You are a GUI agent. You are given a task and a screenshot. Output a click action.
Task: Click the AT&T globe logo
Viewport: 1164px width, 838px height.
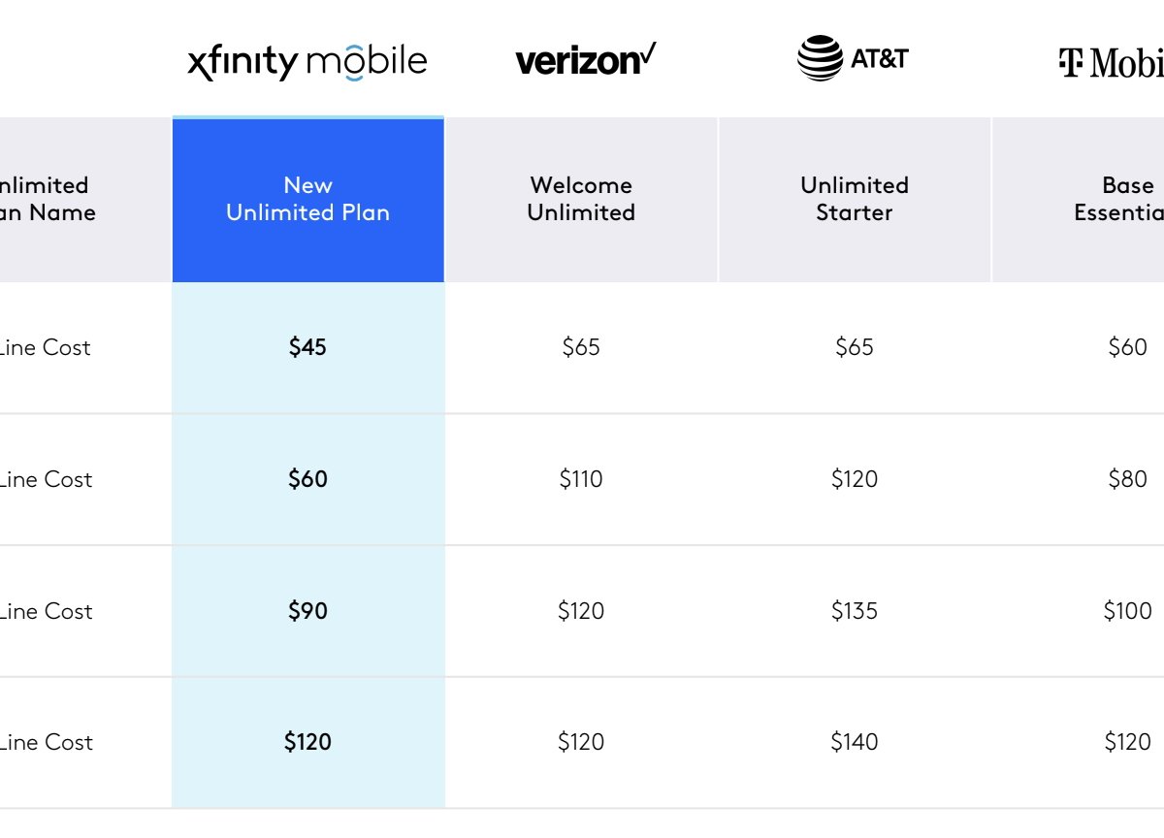tap(820, 58)
